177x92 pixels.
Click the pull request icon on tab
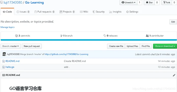coord(36,12)
